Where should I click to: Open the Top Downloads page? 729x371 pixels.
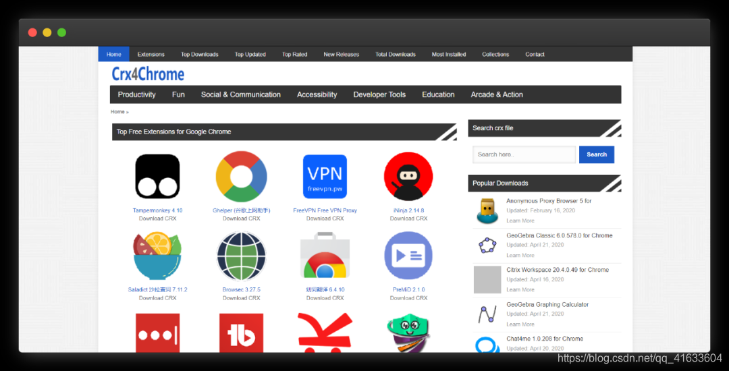point(199,55)
